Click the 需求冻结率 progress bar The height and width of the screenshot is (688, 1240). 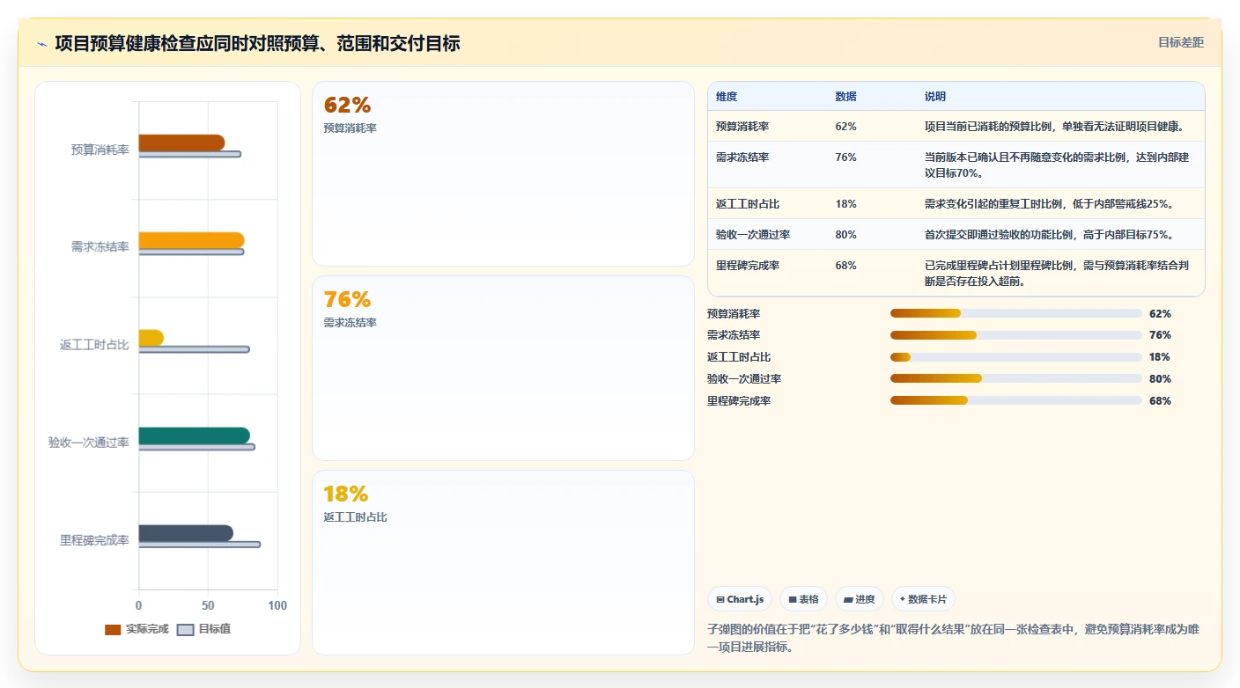point(1015,335)
